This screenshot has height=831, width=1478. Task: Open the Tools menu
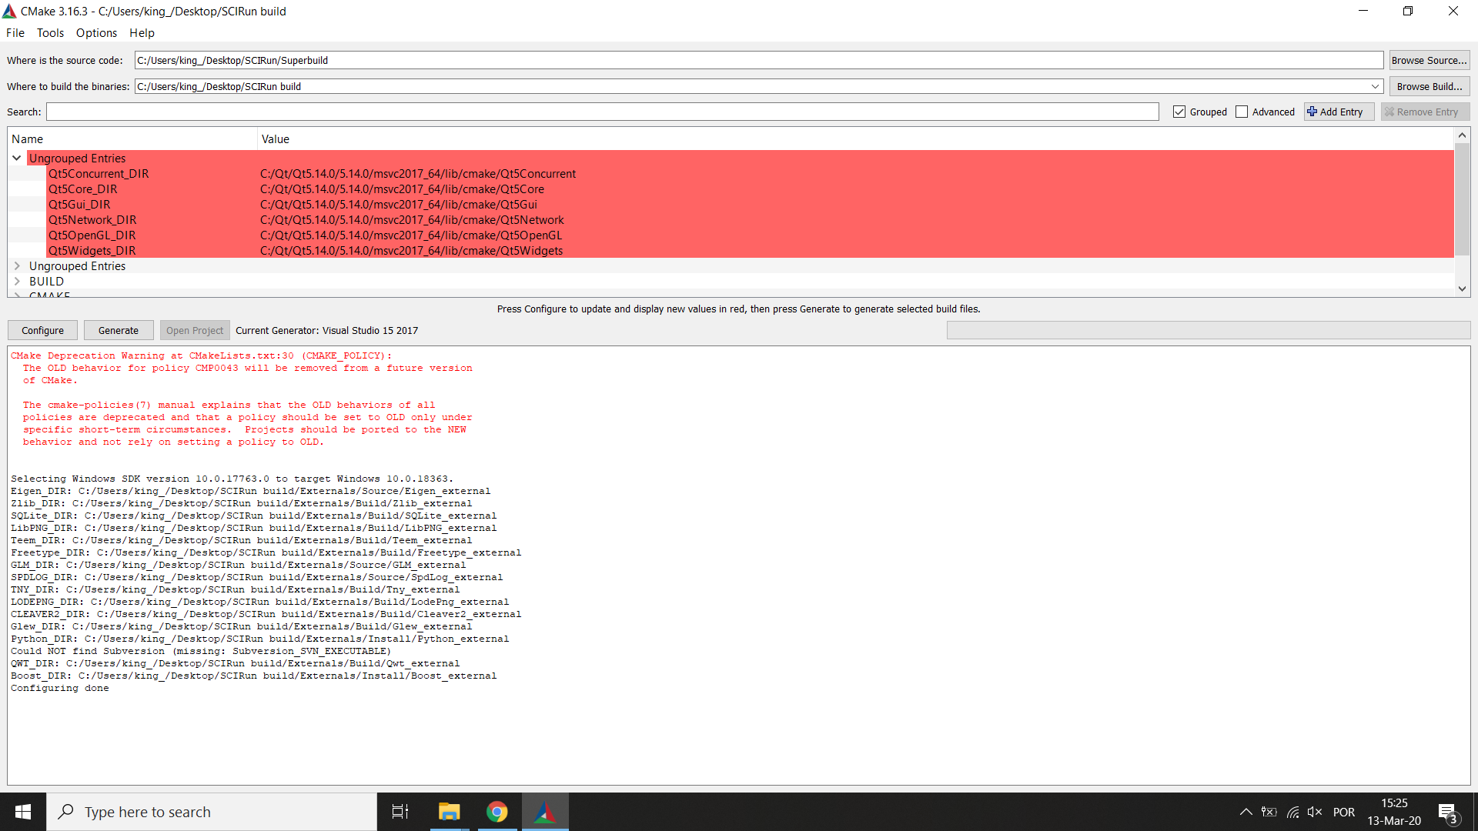click(x=50, y=33)
